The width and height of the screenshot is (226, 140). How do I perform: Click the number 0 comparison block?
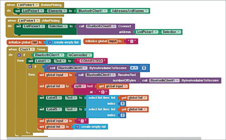[x=144, y=68]
